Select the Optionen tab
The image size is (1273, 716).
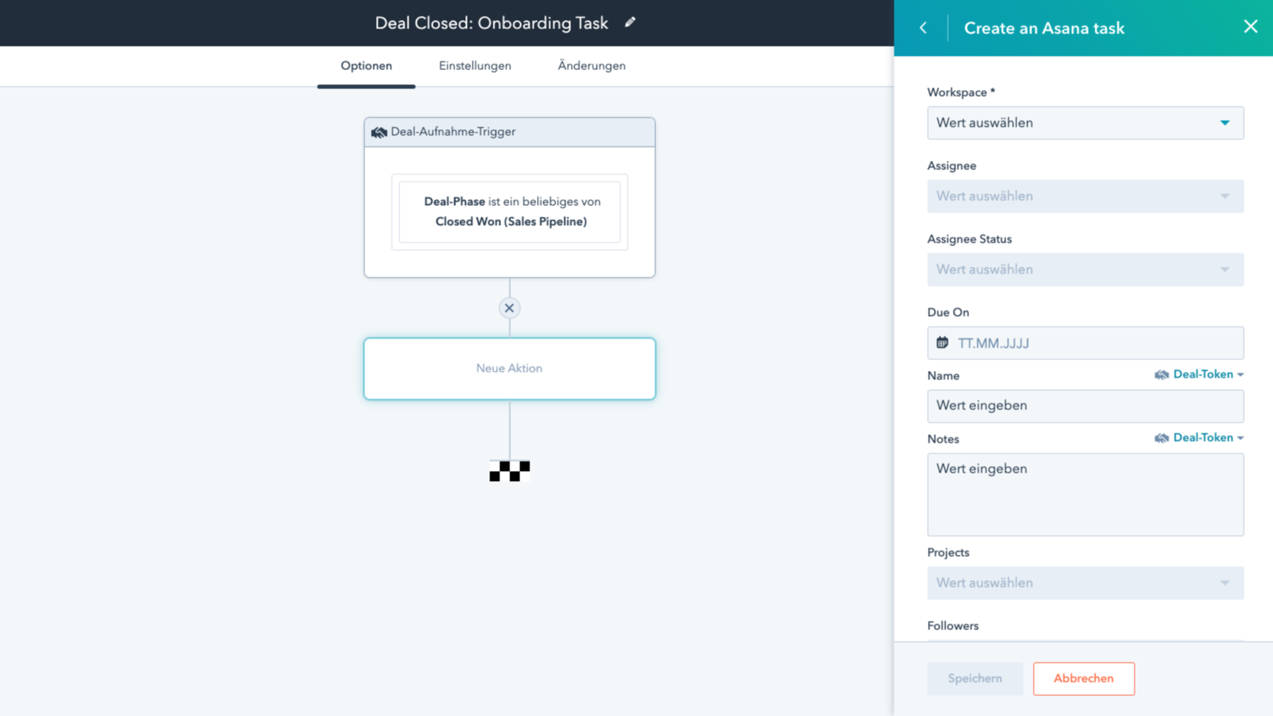point(366,66)
